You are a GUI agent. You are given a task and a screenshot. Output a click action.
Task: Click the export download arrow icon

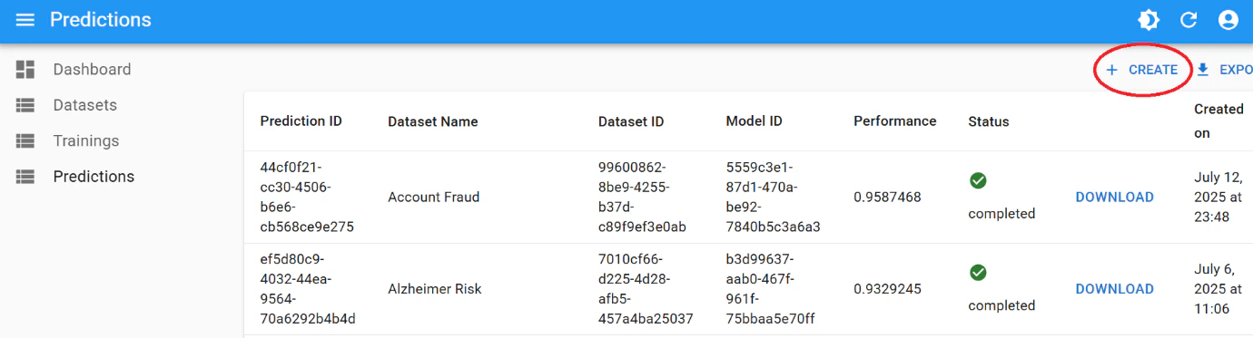(x=1203, y=70)
